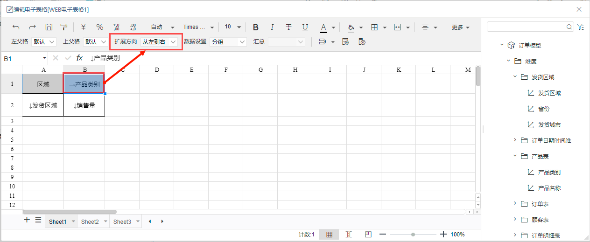Click the text alignment icon
Image resolution: width=590 pixels, height=242 pixels.
tap(425, 27)
